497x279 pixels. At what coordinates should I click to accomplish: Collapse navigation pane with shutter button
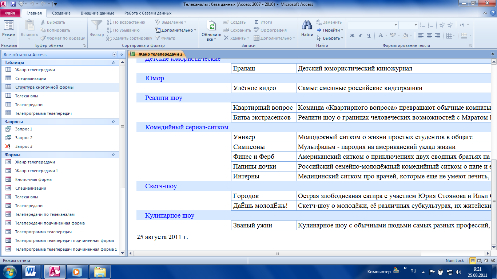tap(122, 55)
